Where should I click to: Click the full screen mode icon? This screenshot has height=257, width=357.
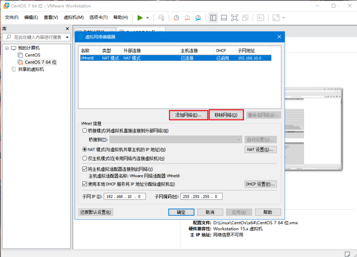(x=235, y=18)
